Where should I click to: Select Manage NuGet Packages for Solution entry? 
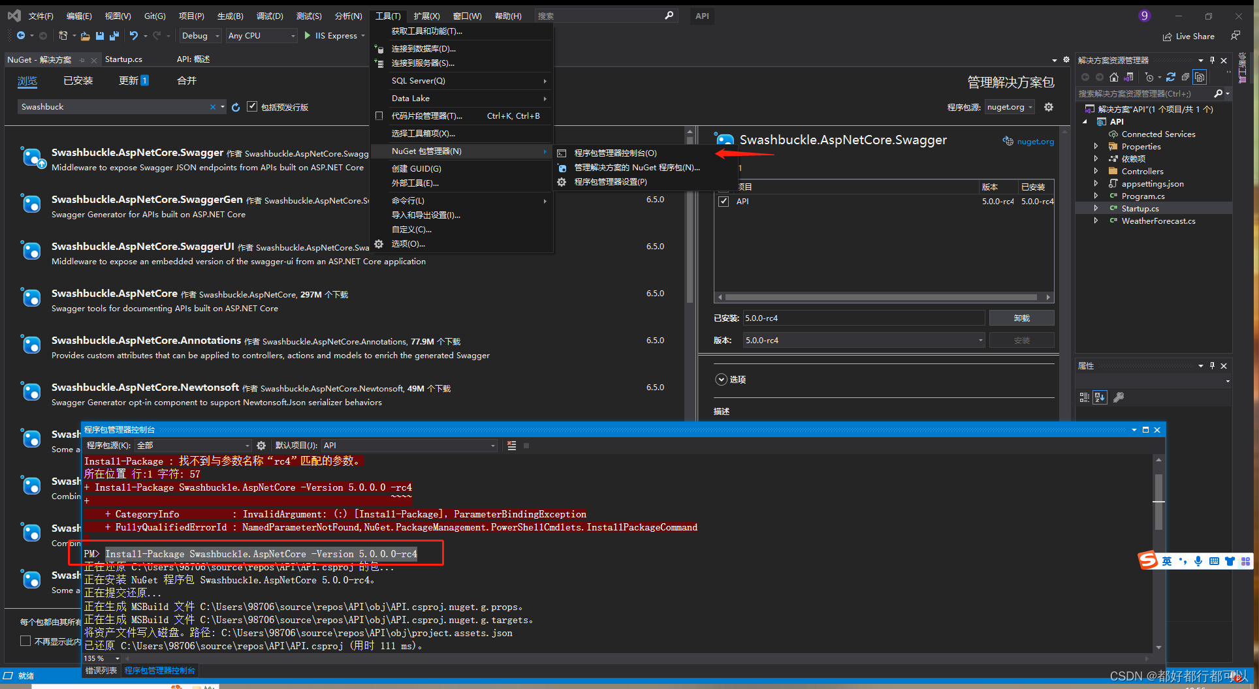pyautogui.click(x=637, y=168)
